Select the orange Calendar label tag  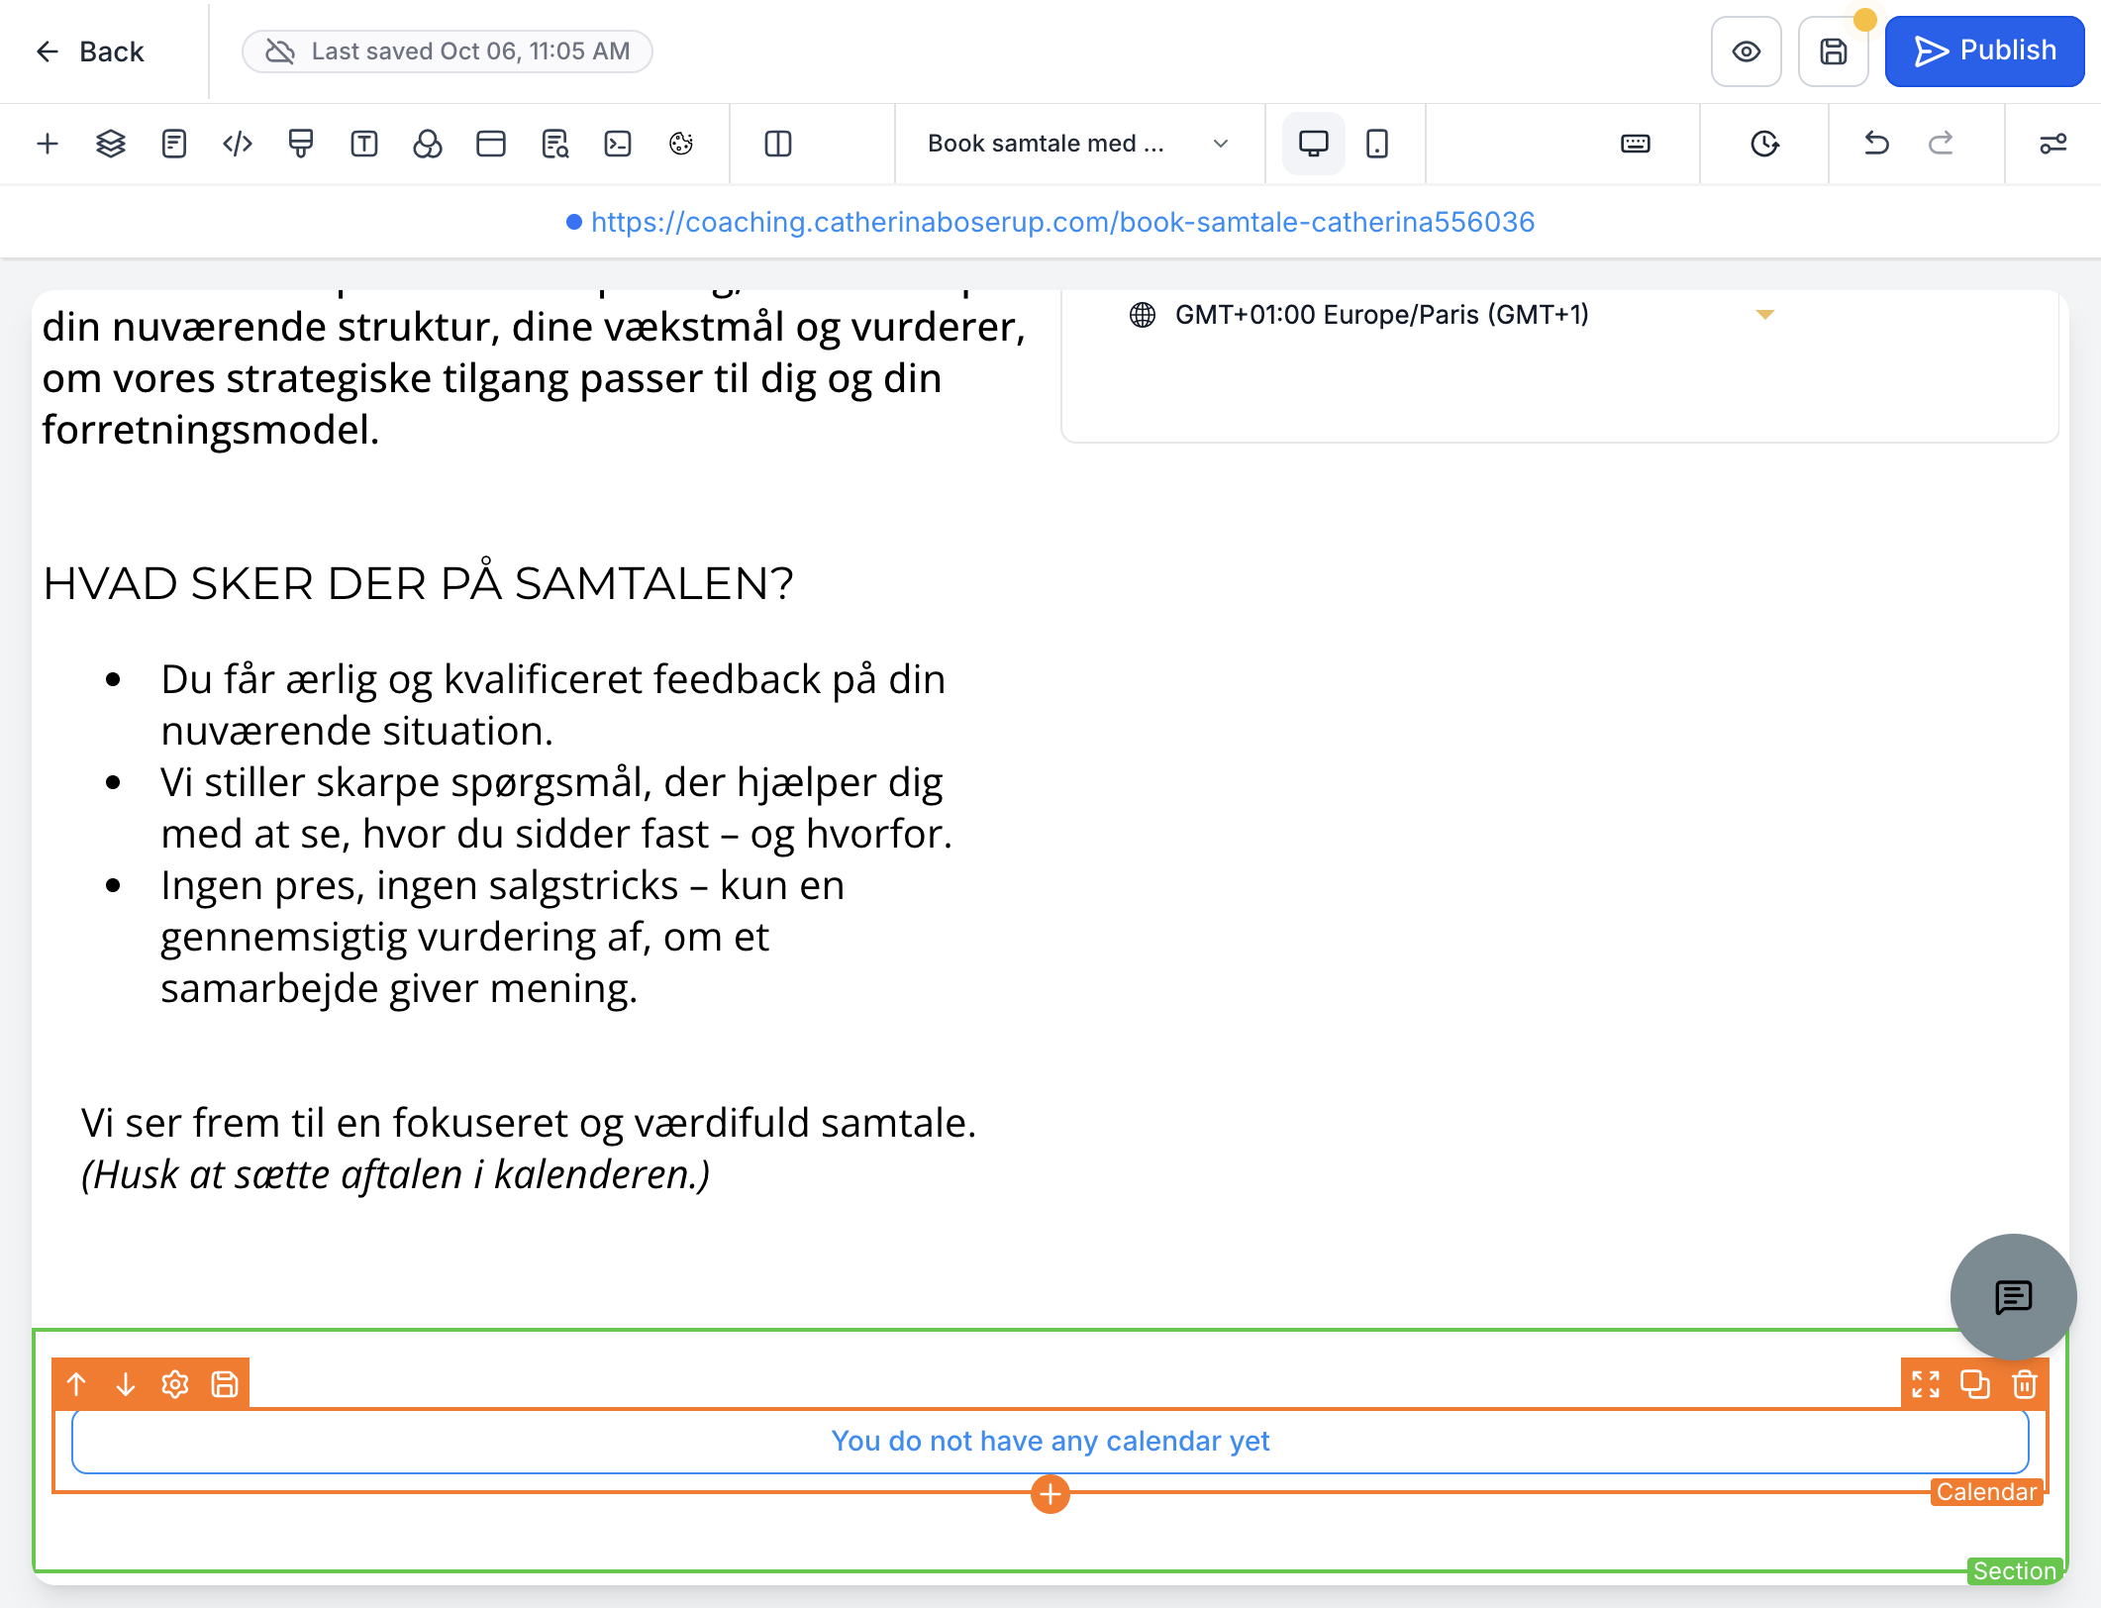[x=1987, y=1492]
